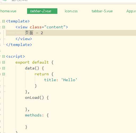Click the closing </template> tag
This screenshot has height=133, width=136.
19,45
